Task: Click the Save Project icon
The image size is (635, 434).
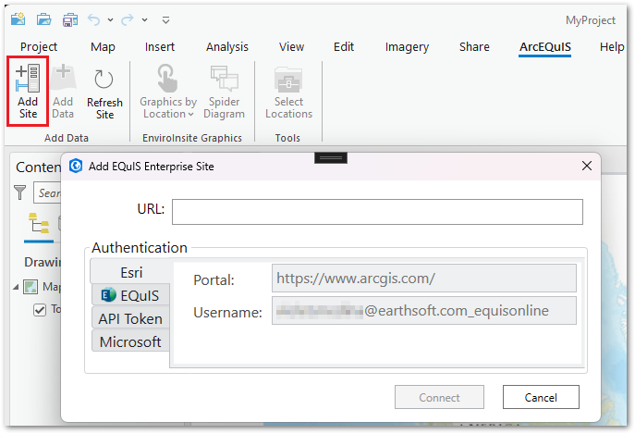Action: 70,19
